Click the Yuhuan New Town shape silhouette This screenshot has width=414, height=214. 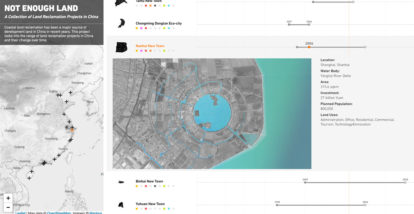coord(121,205)
